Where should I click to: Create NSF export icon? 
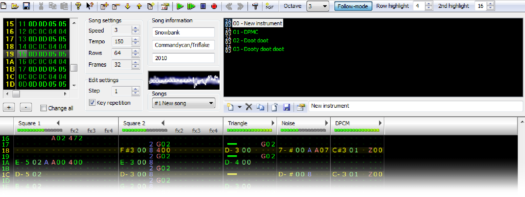270,6
